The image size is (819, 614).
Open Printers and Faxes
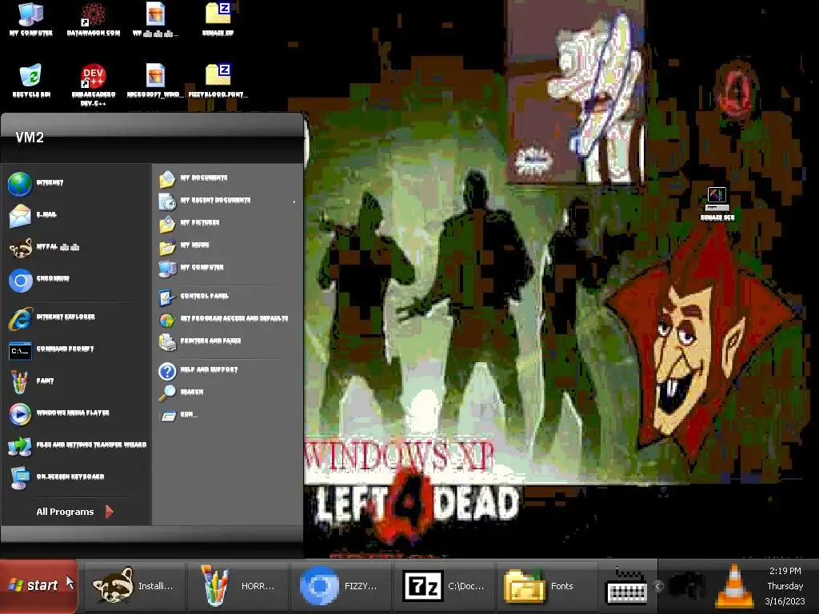(227, 341)
